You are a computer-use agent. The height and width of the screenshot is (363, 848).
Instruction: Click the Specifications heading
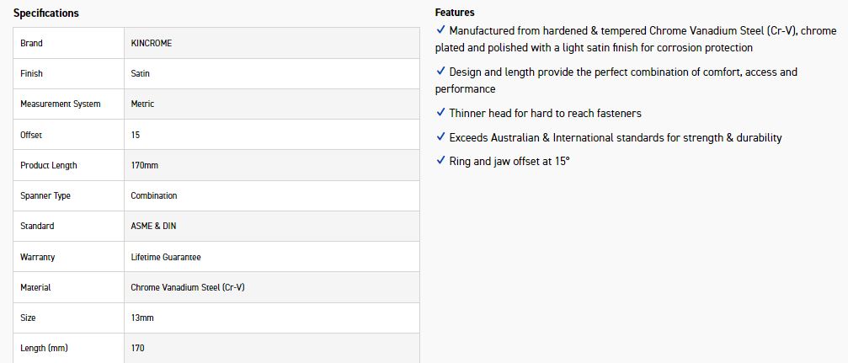click(x=46, y=13)
